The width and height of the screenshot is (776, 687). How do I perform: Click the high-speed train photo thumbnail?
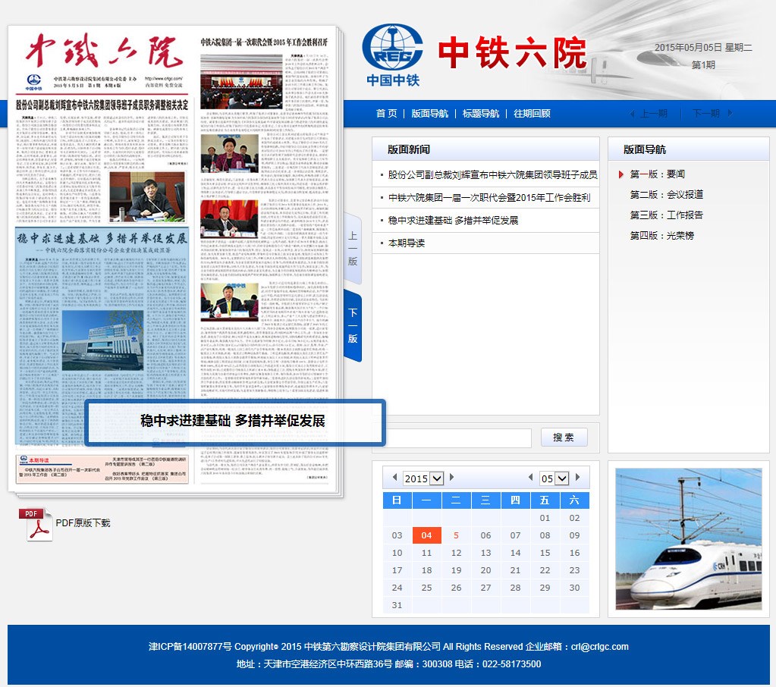(x=688, y=539)
